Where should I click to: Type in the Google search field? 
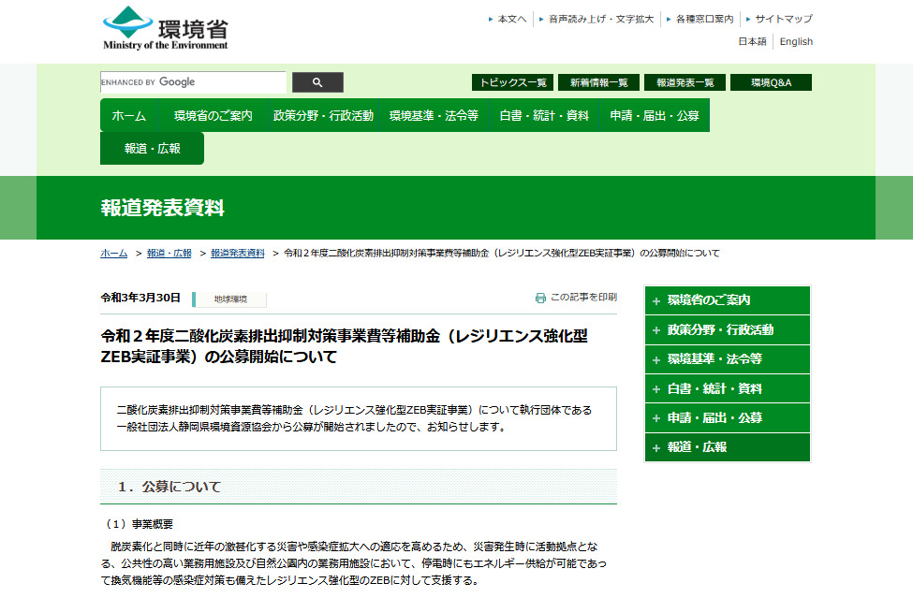coord(193,82)
